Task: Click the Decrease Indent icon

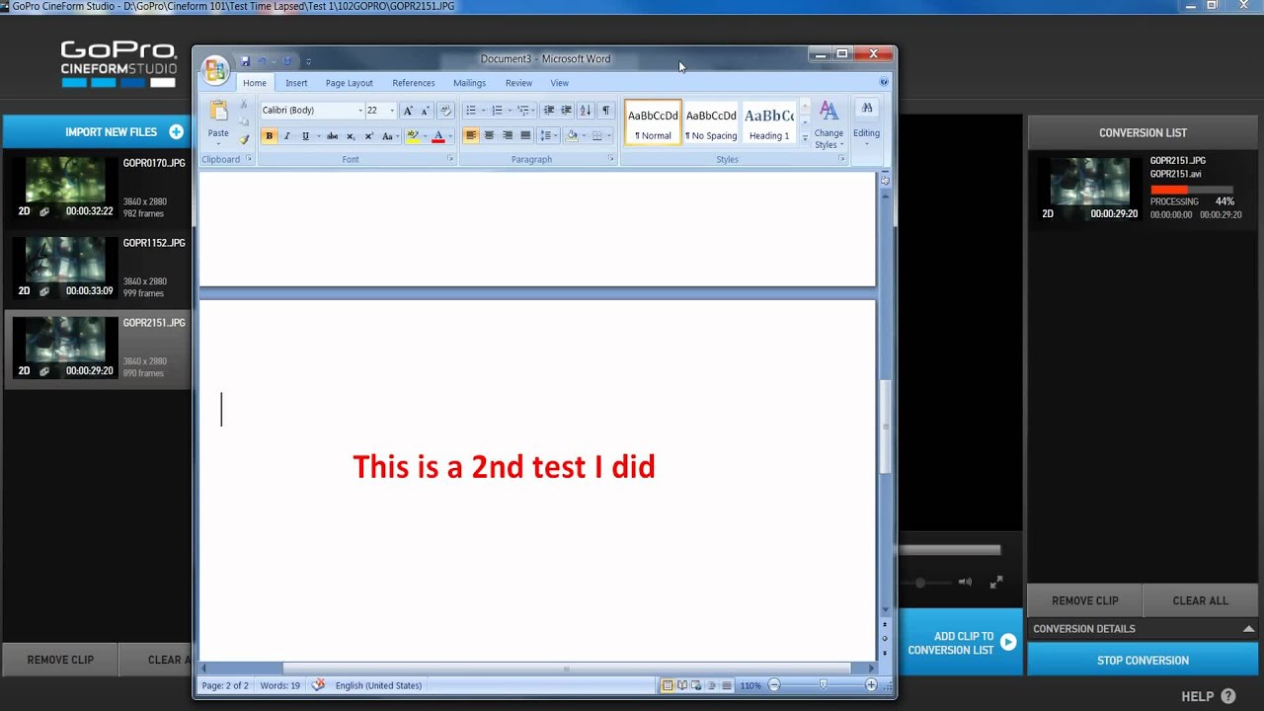Action: 549,111
